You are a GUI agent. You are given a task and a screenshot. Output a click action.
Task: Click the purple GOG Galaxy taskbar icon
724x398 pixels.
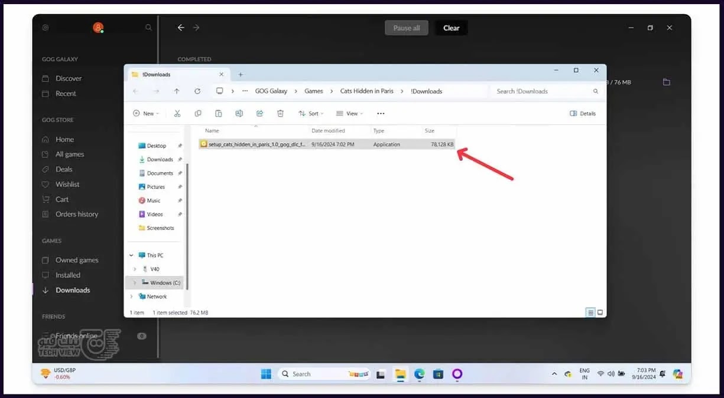point(457,374)
